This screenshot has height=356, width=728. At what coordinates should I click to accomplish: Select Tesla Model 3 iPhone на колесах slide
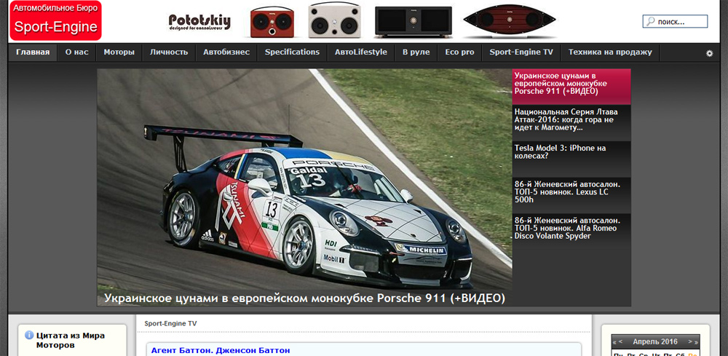pos(571,159)
